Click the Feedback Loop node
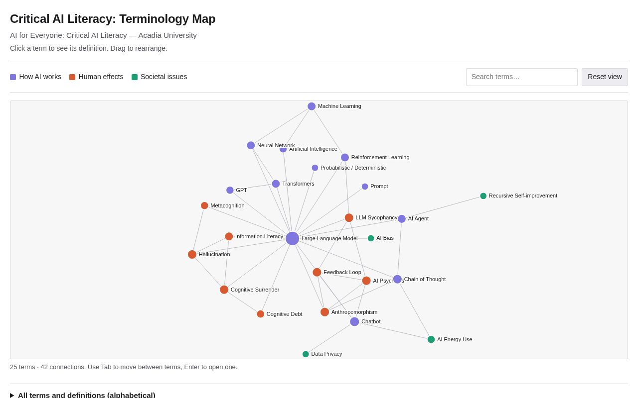This screenshot has width=638, height=398. click(x=317, y=272)
